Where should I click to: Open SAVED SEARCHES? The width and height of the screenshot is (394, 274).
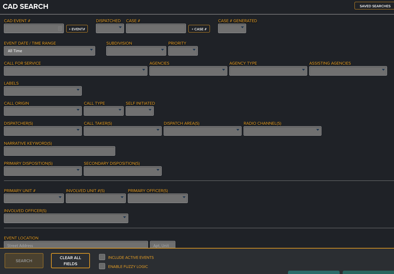click(x=376, y=5)
